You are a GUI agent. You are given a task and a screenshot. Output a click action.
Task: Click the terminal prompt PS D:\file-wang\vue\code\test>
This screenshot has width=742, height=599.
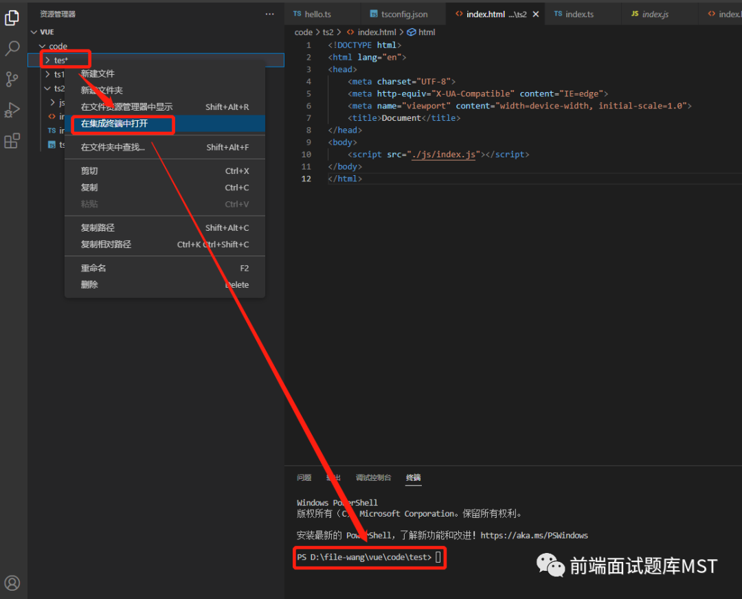[x=364, y=557]
